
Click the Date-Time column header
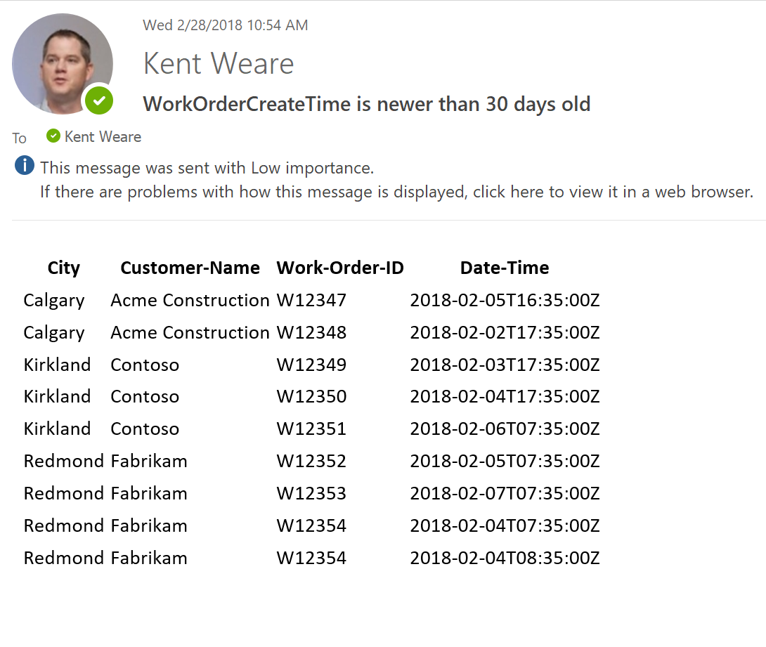(x=505, y=268)
